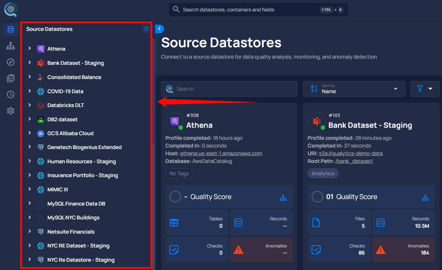Click the #103 datastore ID text
Screen dimensions: 442x270
coord(334,115)
